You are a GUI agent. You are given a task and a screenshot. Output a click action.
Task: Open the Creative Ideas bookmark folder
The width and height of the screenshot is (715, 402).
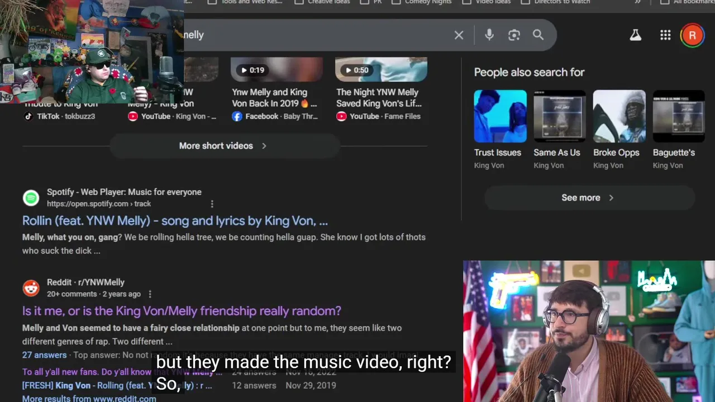(x=322, y=2)
